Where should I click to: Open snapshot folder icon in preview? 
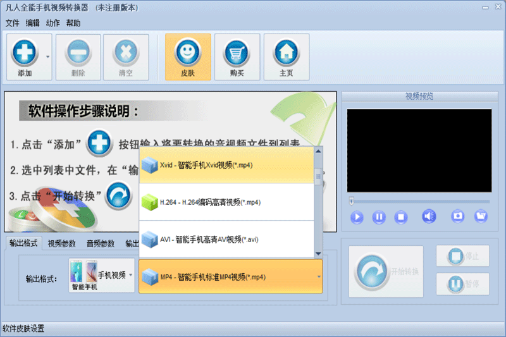tap(481, 216)
